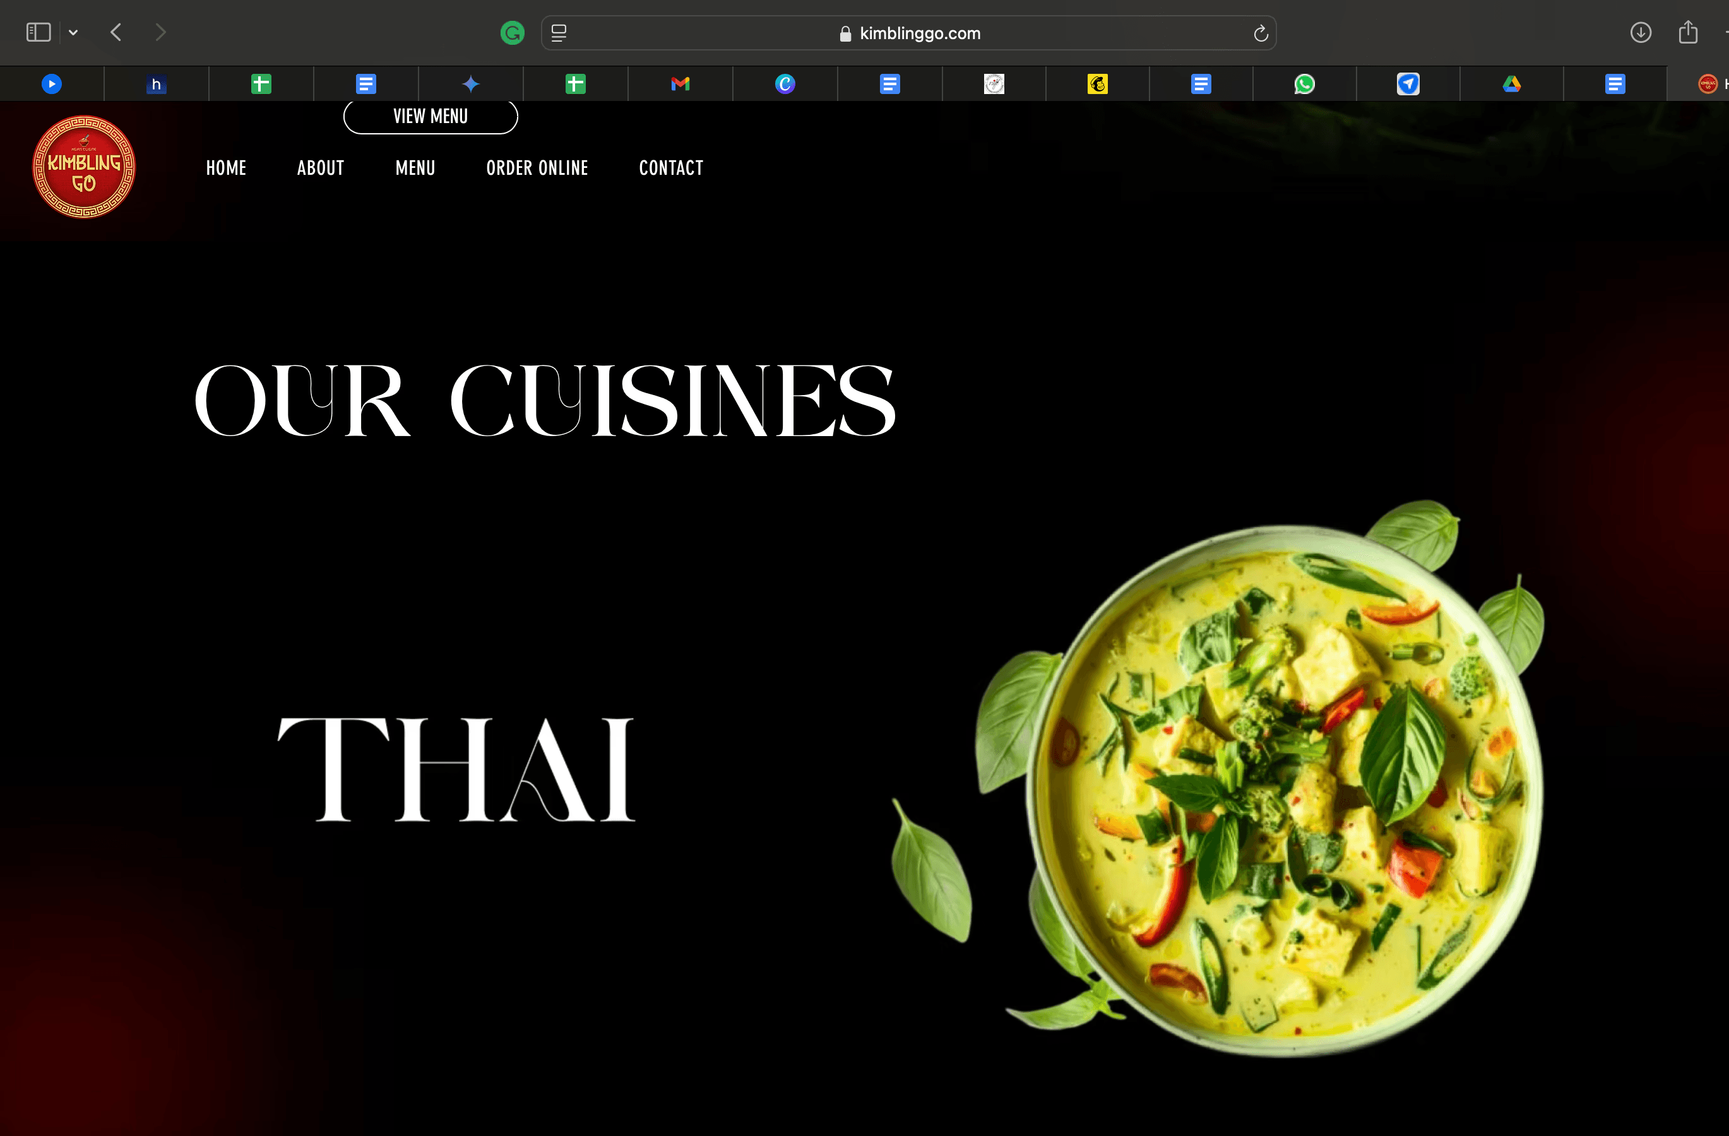The image size is (1729, 1136).
Task: Open the Google Drive pinned tab
Action: coord(1512,85)
